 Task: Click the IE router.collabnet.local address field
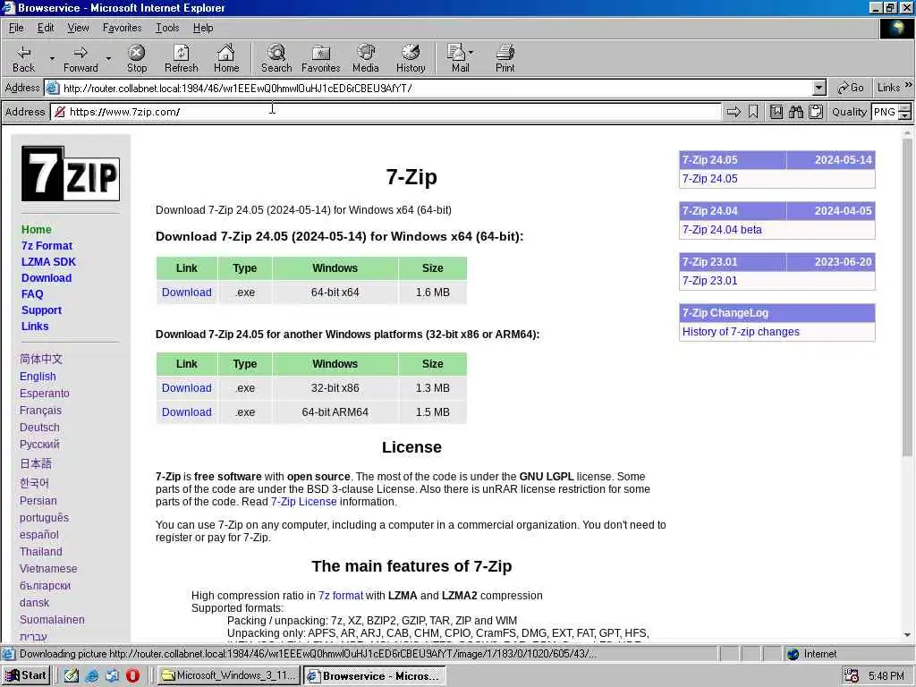pos(437,89)
